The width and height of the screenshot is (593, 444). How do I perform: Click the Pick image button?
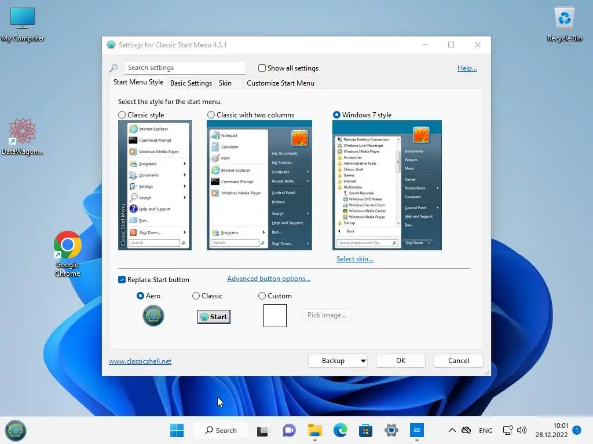[x=327, y=315]
